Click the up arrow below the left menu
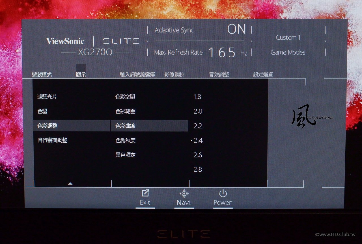The height and width of the screenshot is (244, 362). tap(70, 184)
